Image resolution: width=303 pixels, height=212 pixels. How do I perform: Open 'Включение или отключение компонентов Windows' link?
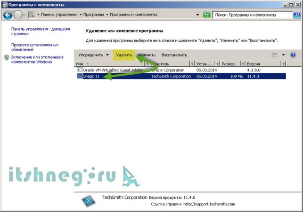37,60
